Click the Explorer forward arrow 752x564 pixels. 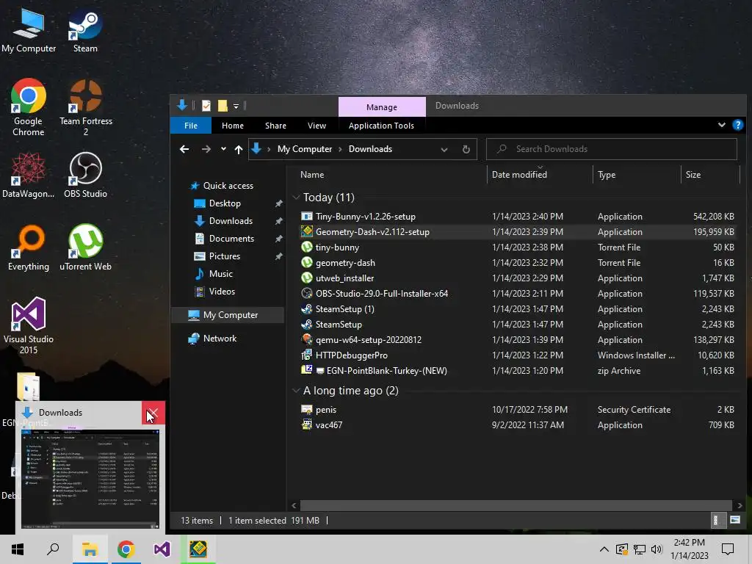tap(206, 149)
